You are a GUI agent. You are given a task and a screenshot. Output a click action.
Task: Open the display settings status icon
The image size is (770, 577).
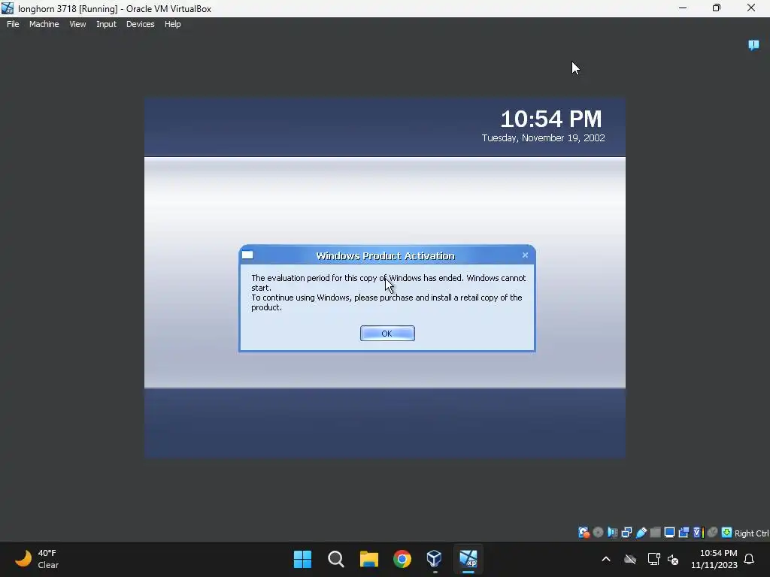(669, 533)
